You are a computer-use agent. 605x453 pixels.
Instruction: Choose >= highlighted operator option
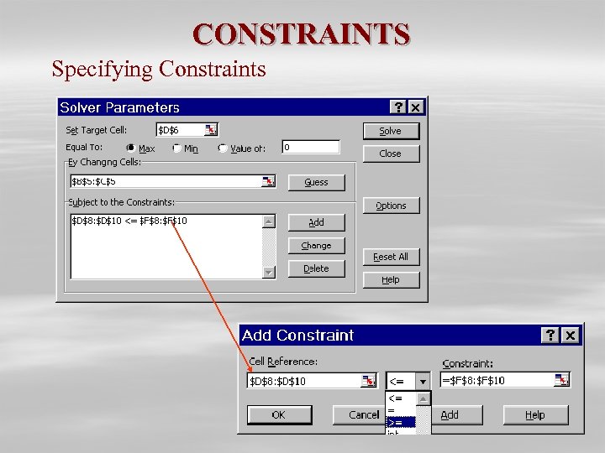[x=401, y=423]
